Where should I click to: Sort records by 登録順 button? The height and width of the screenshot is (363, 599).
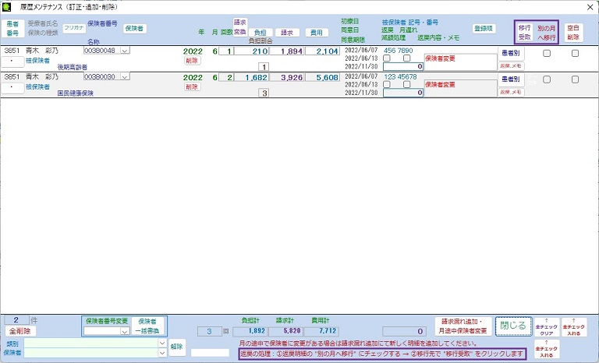[x=484, y=28]
